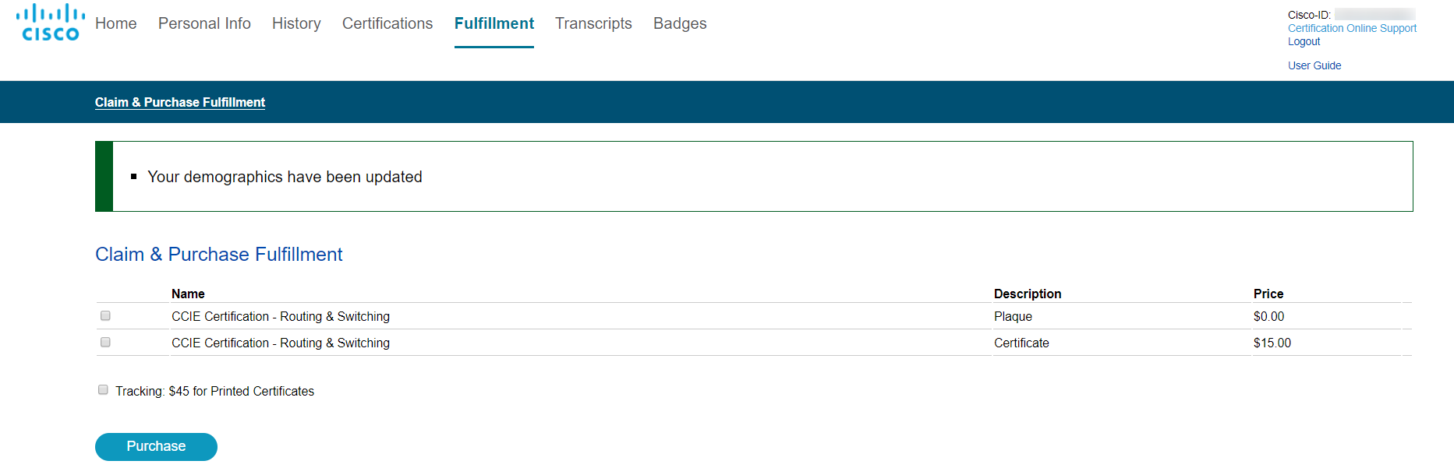1454x475 pixels.
Task: Go to Personal Info tab
Action: point(204,23)
